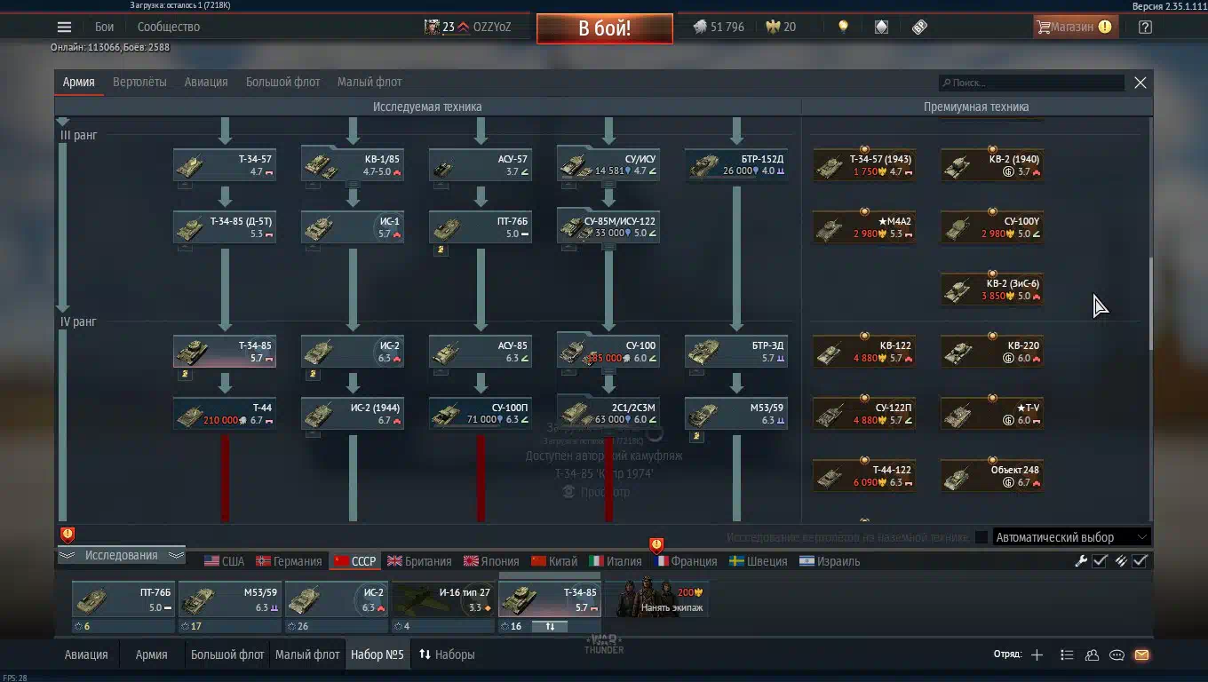1208x682 pixels.
Task: Select premium Объект 248 tank
Action: click(992, 476)
